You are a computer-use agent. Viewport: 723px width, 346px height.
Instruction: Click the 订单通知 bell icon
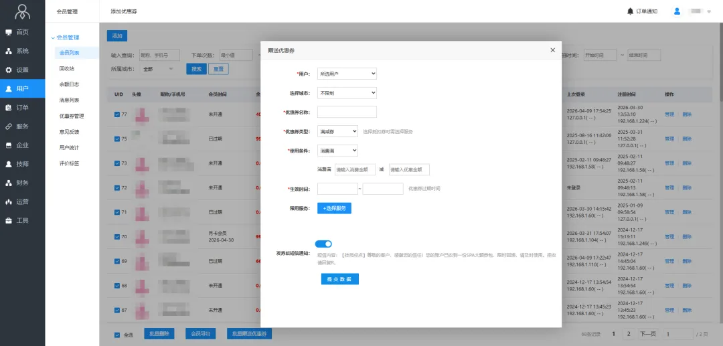point(630,11)
